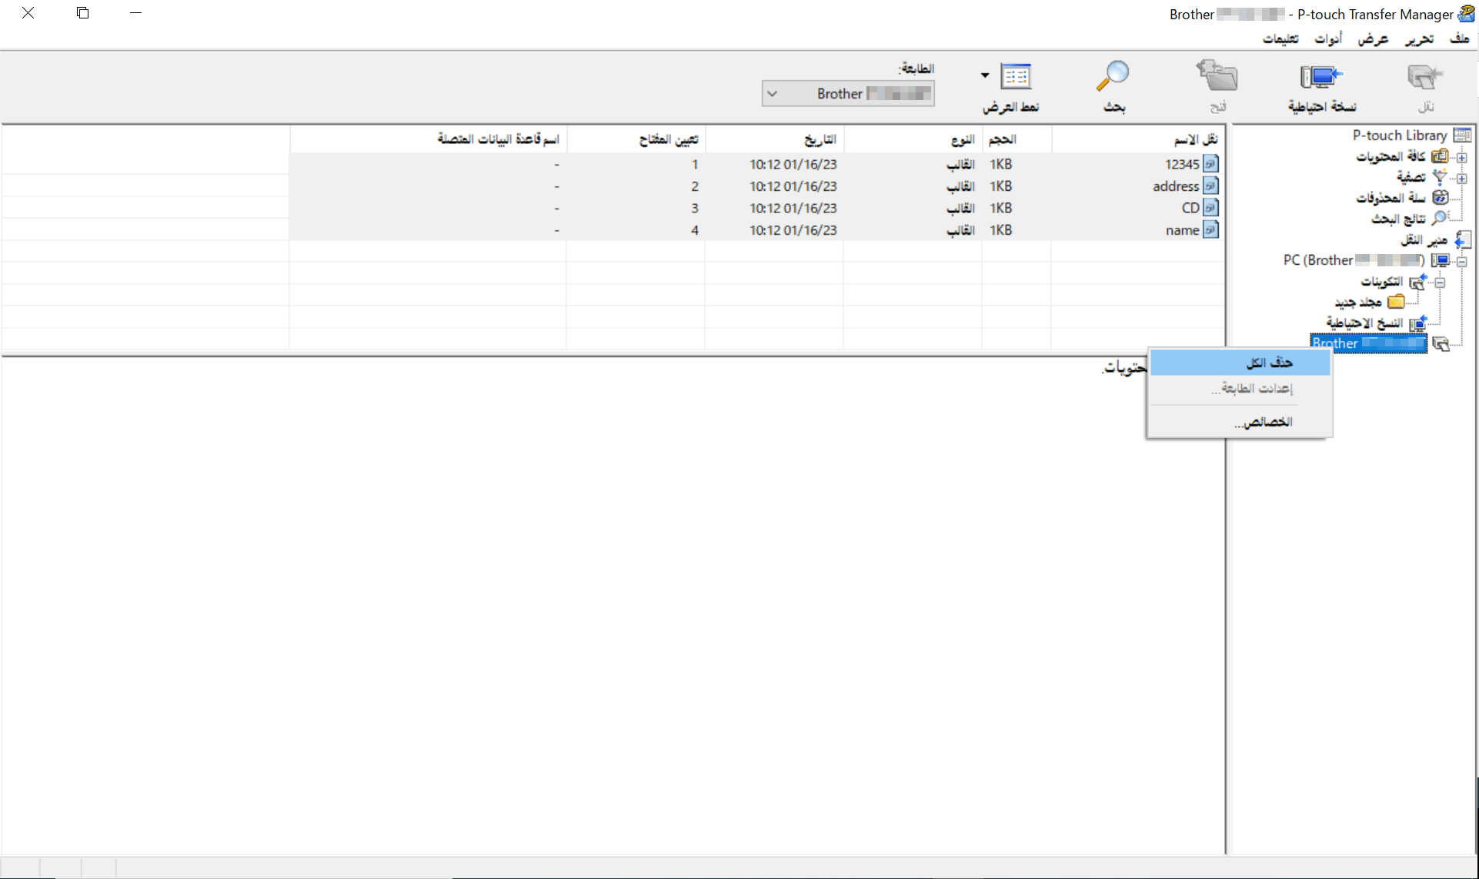Select Search Results (نتائج البحث) in tree
Image resolution: width=1479 pixels, height=879 pixels.
click(x=1397, y=219)
